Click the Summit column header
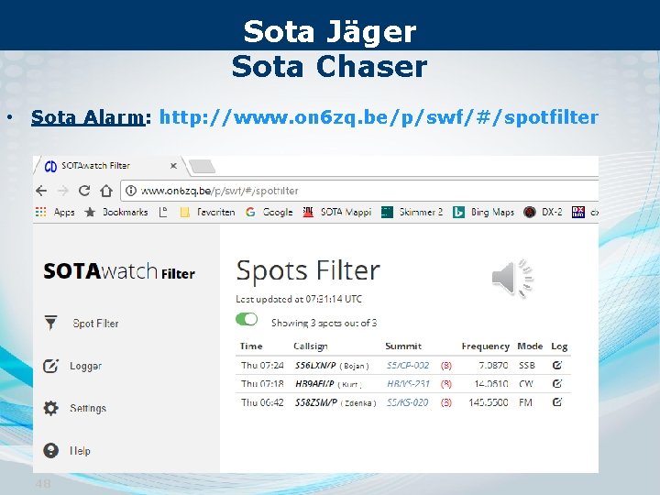The height and width of the screenshot is (495, 660). point(403,346)
